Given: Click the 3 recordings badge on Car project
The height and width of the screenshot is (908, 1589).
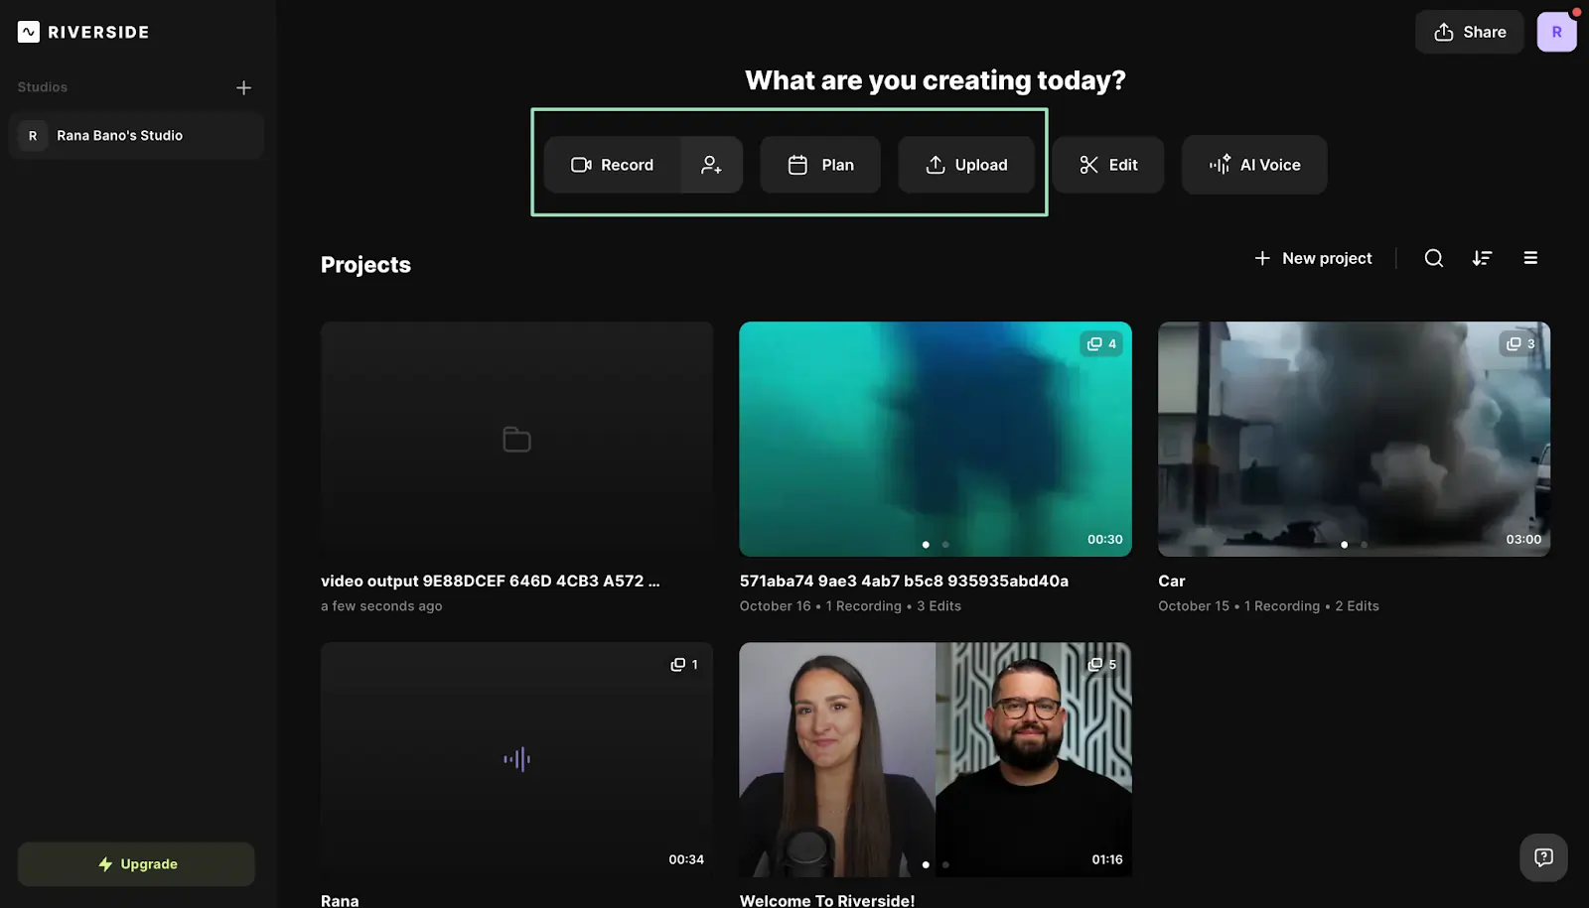Looking at the screenshot, I should pyautogui.click(x=1520, y=343).
